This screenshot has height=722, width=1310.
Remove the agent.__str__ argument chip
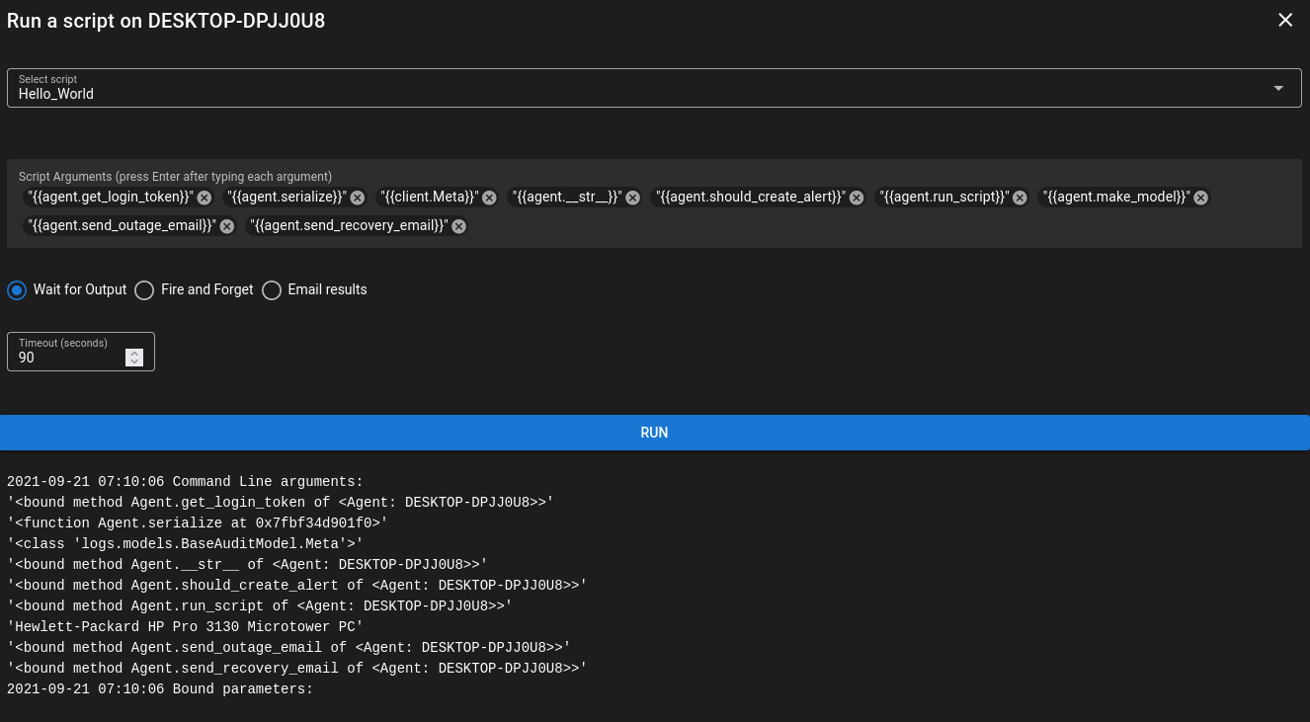tap(632, 197)
